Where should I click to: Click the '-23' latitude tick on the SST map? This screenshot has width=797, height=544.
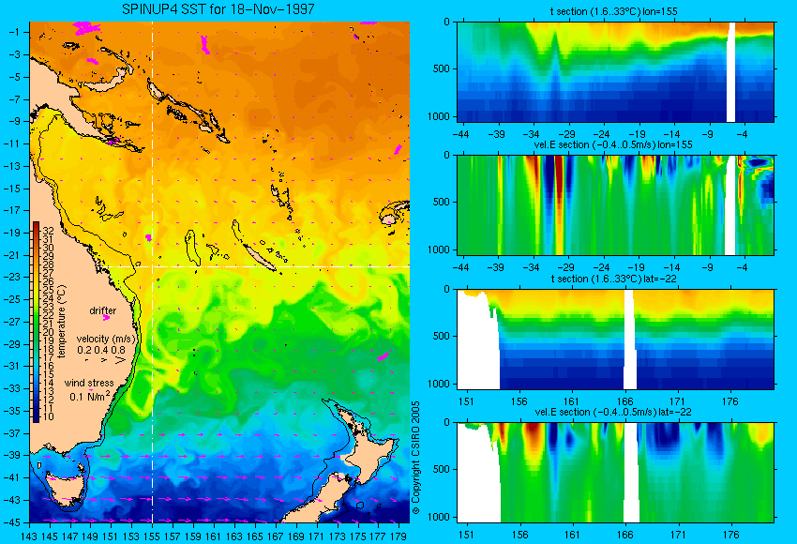coord(14,277)
